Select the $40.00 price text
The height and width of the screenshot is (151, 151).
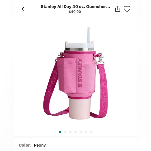(75, 12)
